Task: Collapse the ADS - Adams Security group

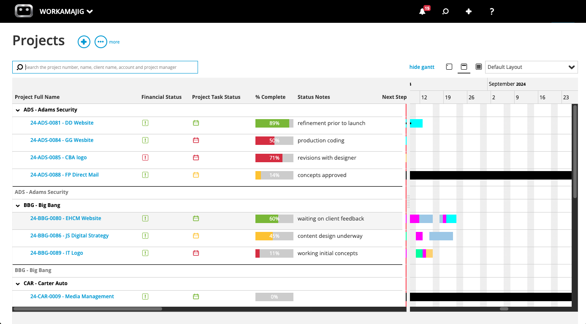Action: pyautogui.click(x=17, y=109)
